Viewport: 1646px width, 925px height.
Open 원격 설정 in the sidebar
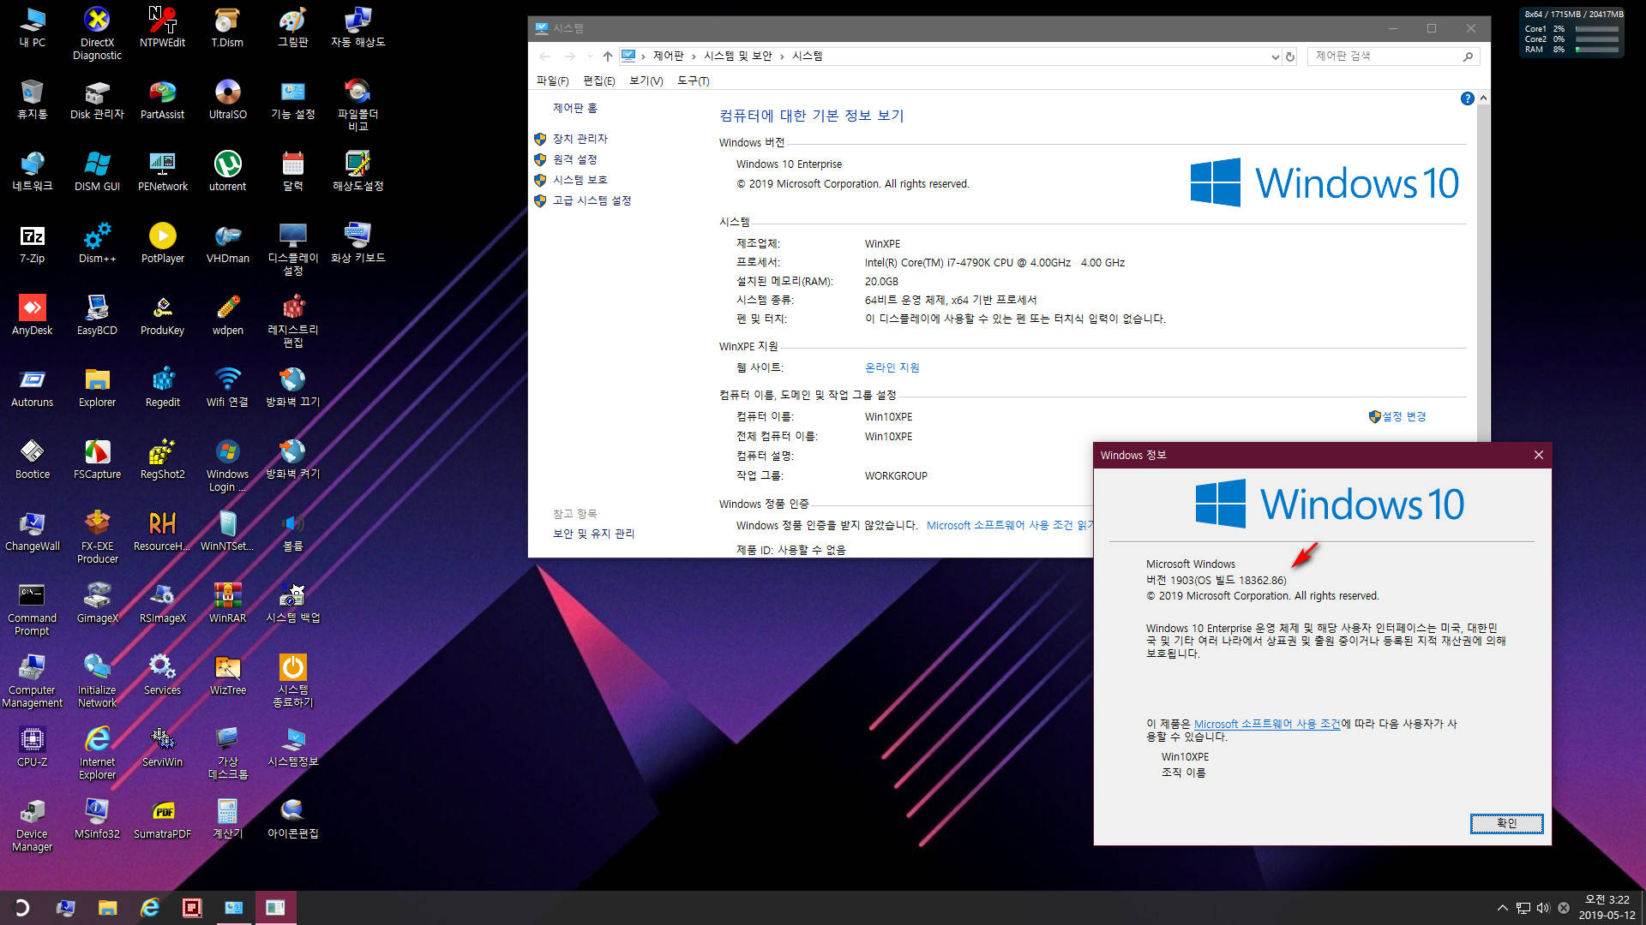[x=574, y=159]
